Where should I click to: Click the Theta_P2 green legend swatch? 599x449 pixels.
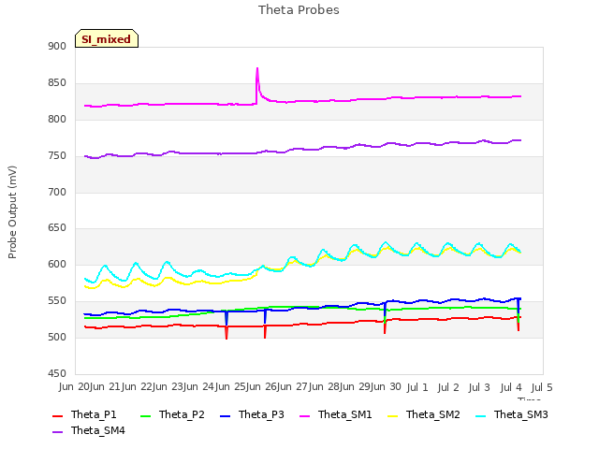pyautogui.click(x=146, y=415)
